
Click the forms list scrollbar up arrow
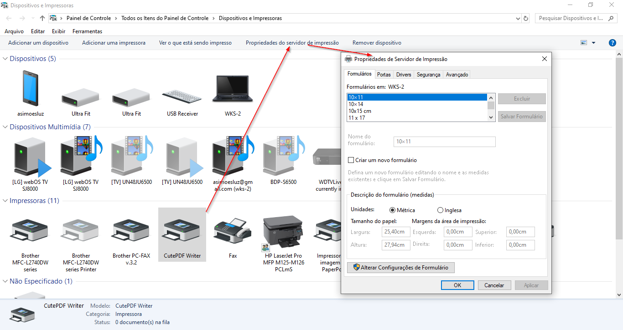[x=491, y=97]
